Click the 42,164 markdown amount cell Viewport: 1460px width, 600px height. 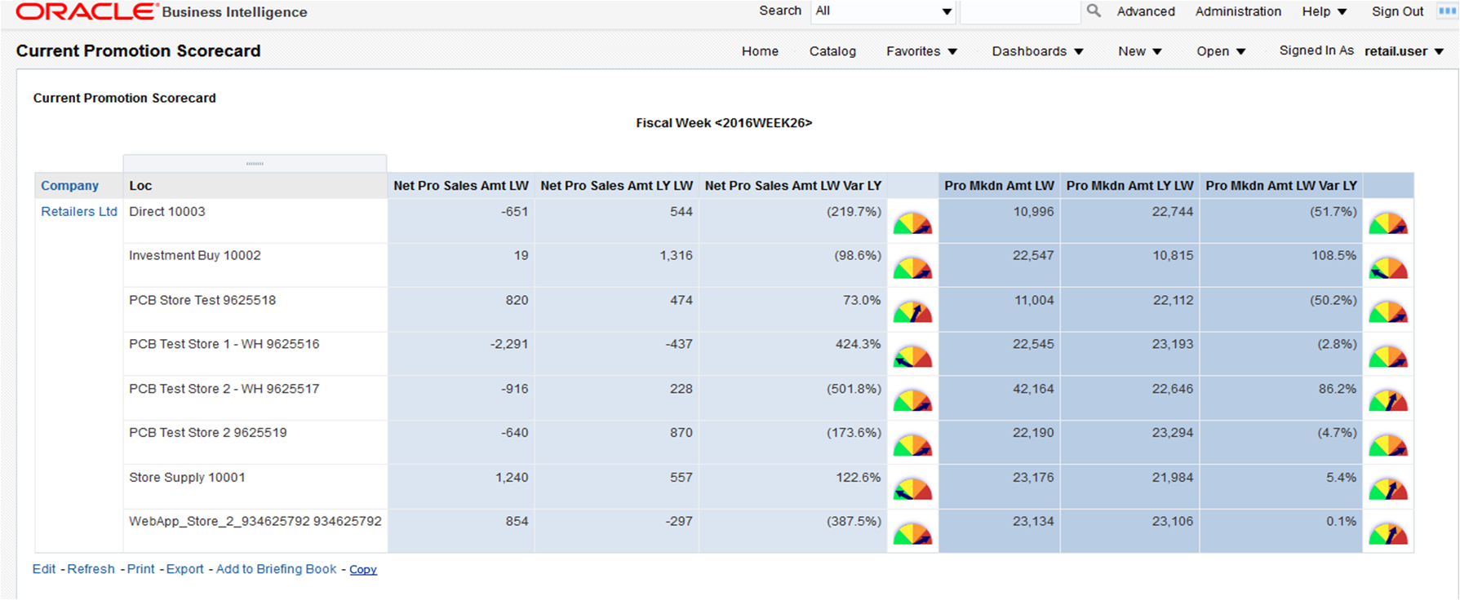coord(1000,398)
